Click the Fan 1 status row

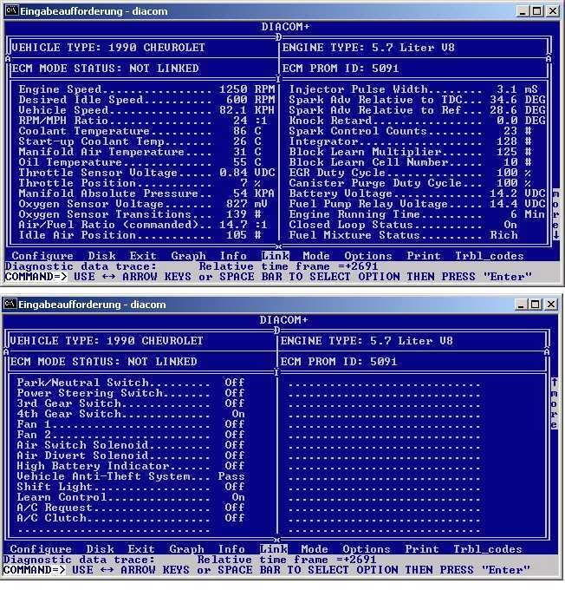click(x=131, y=424)
